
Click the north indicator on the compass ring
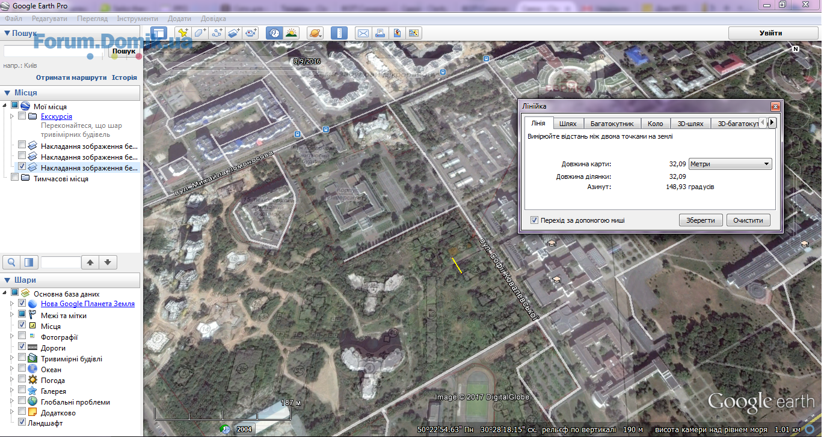coord(795,49)
